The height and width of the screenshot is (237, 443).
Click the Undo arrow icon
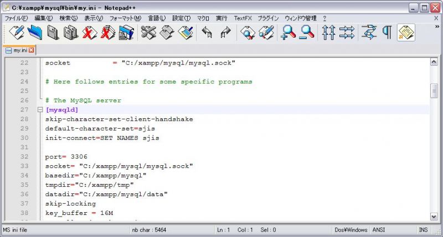pyautogui.click(x=207, y=33)
